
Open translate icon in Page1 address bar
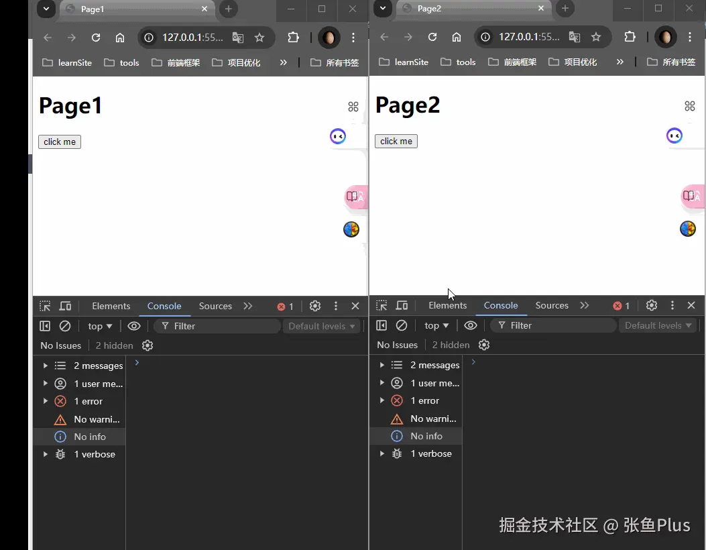[238, 38]
